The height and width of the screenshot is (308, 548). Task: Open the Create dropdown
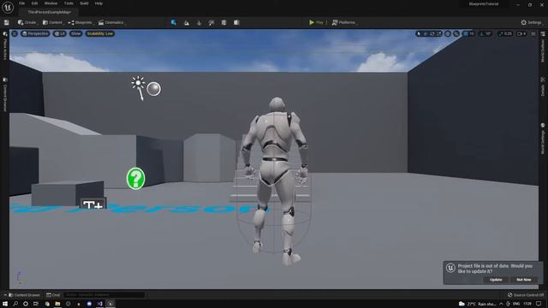click(27, 23)
